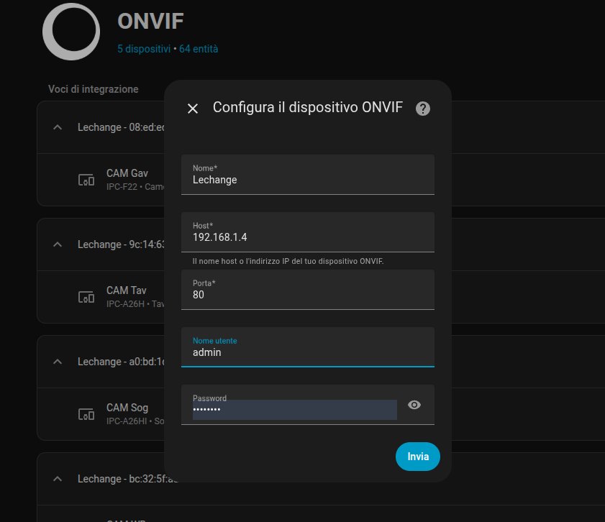Edit the Host field 192.168.1.4

pyautogui.click(x=307, y=232)
